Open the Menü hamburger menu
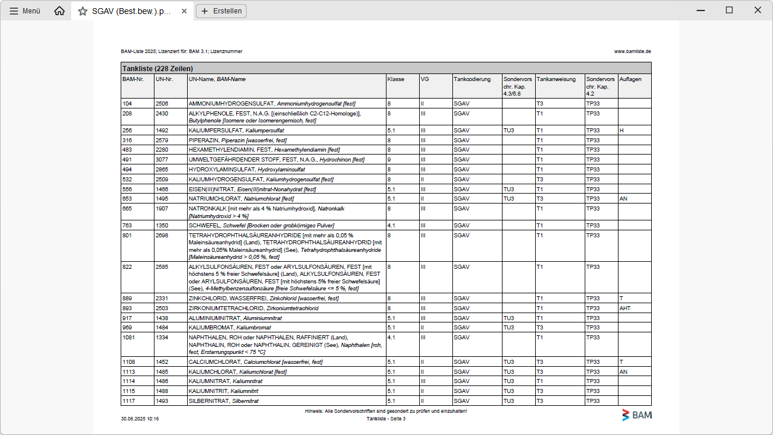The image size is (773, 435). click(x=24, y=11)
